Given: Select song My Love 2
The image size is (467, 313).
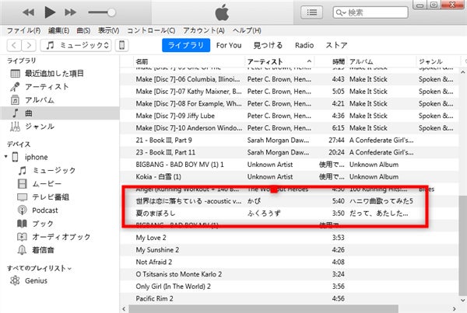Looking at the screenshot, I should (x=289, y=238).
